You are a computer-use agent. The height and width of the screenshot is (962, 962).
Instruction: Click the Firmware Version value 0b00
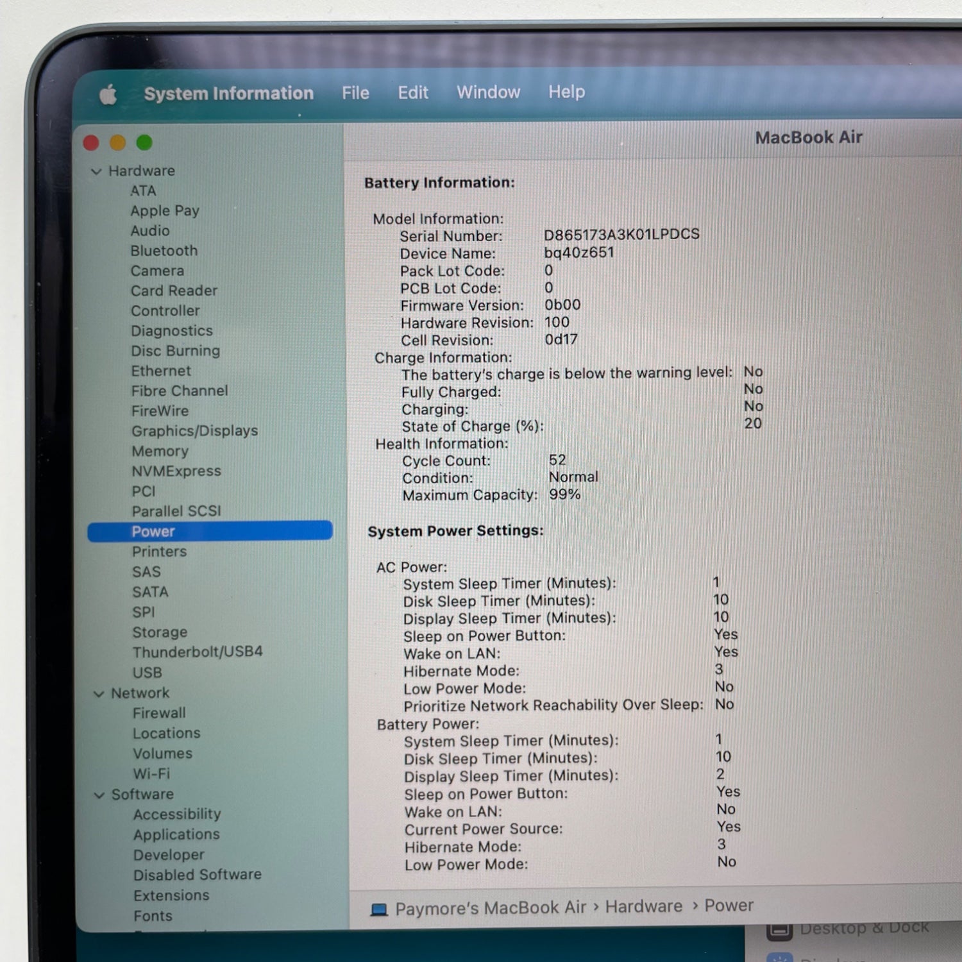click(x=562, y=305)
